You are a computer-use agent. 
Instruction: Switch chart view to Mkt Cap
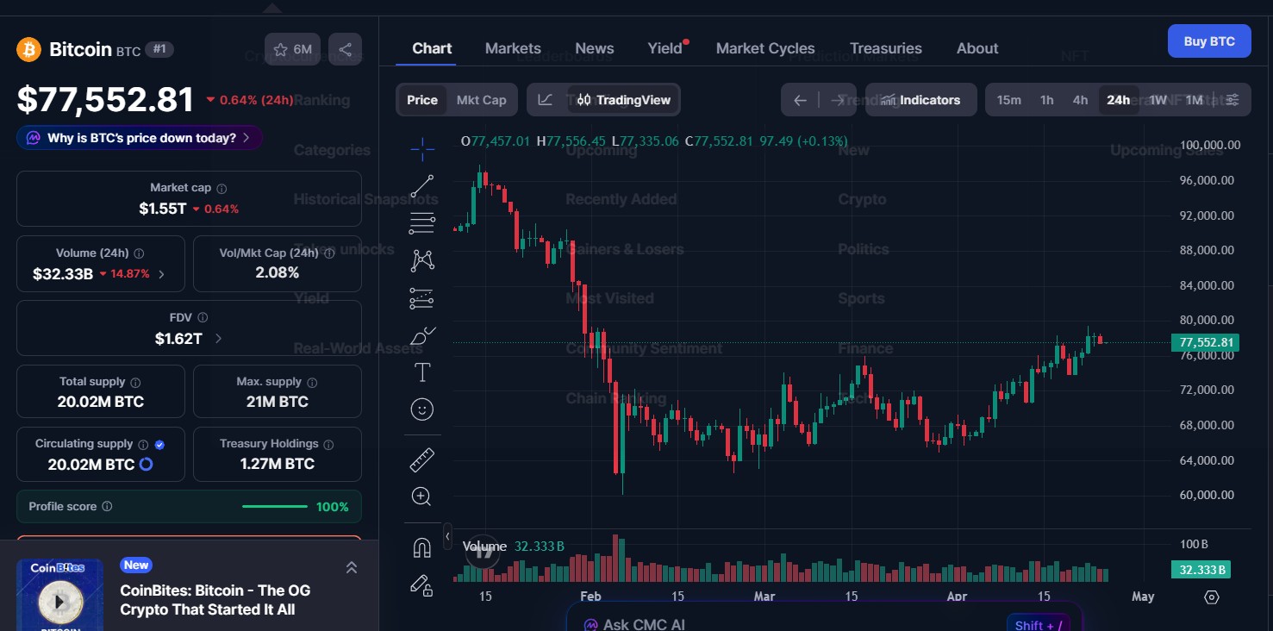click(481, 99)
